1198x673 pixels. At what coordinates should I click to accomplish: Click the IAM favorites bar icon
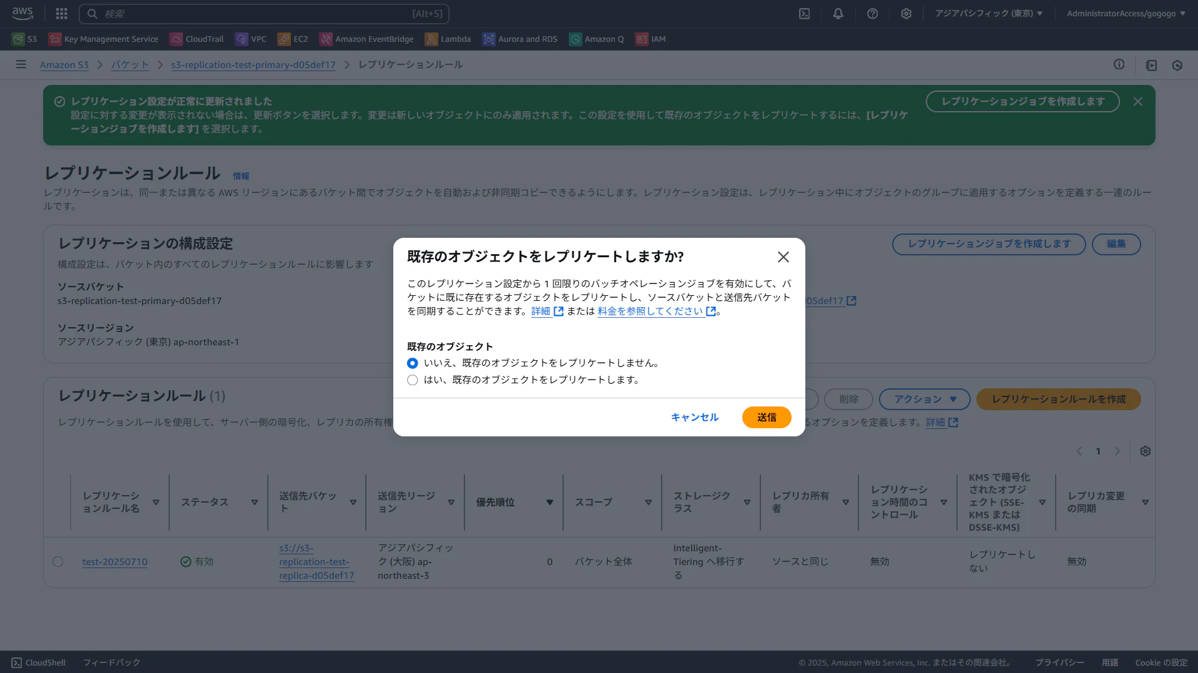(650, 39)
